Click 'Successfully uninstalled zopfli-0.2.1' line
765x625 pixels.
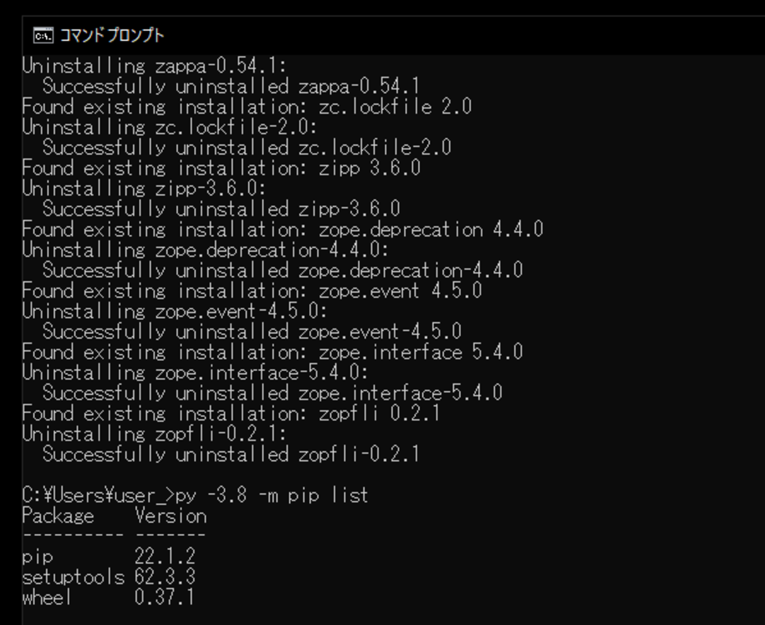231,454
